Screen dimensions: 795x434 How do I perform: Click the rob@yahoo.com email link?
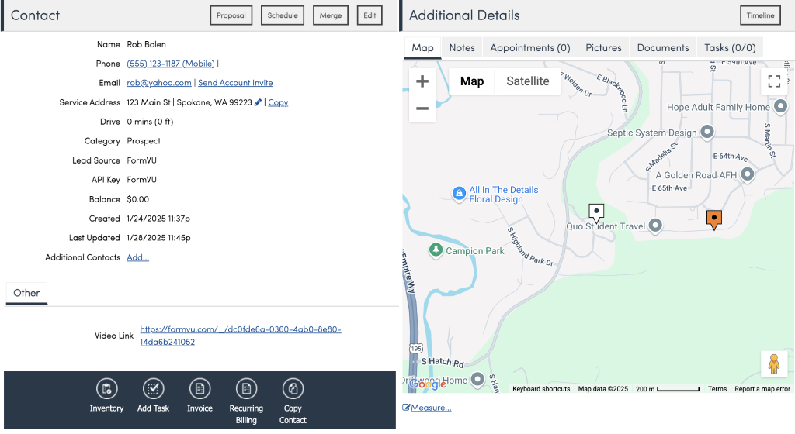158,82
